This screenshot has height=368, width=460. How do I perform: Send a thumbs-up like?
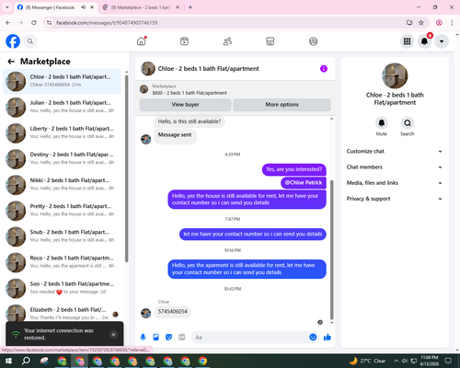328,338
